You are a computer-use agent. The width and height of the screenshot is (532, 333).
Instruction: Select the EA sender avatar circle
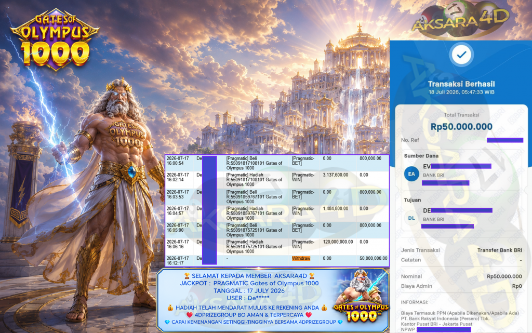pyautogui.click(x=411, y=174)
